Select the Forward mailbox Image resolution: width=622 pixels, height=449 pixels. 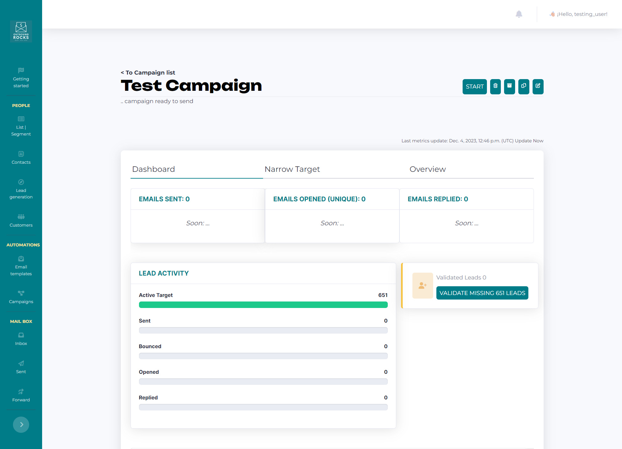pyautogui.click(x=21, y=395)
